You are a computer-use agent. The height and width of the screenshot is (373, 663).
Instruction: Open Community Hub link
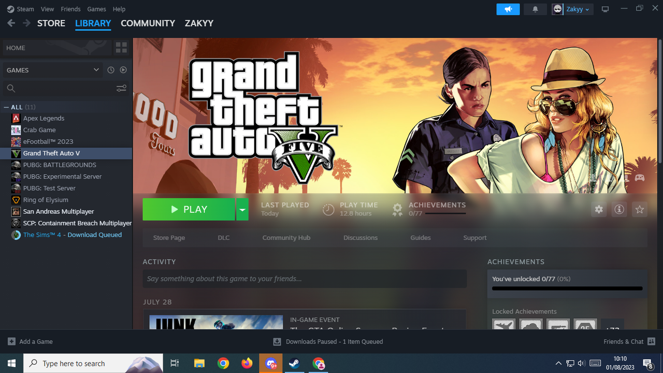point(286,238)
